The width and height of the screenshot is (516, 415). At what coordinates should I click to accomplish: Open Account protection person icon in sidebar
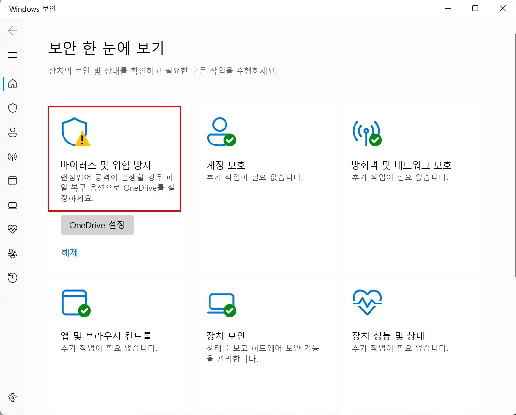click(13, 132)
